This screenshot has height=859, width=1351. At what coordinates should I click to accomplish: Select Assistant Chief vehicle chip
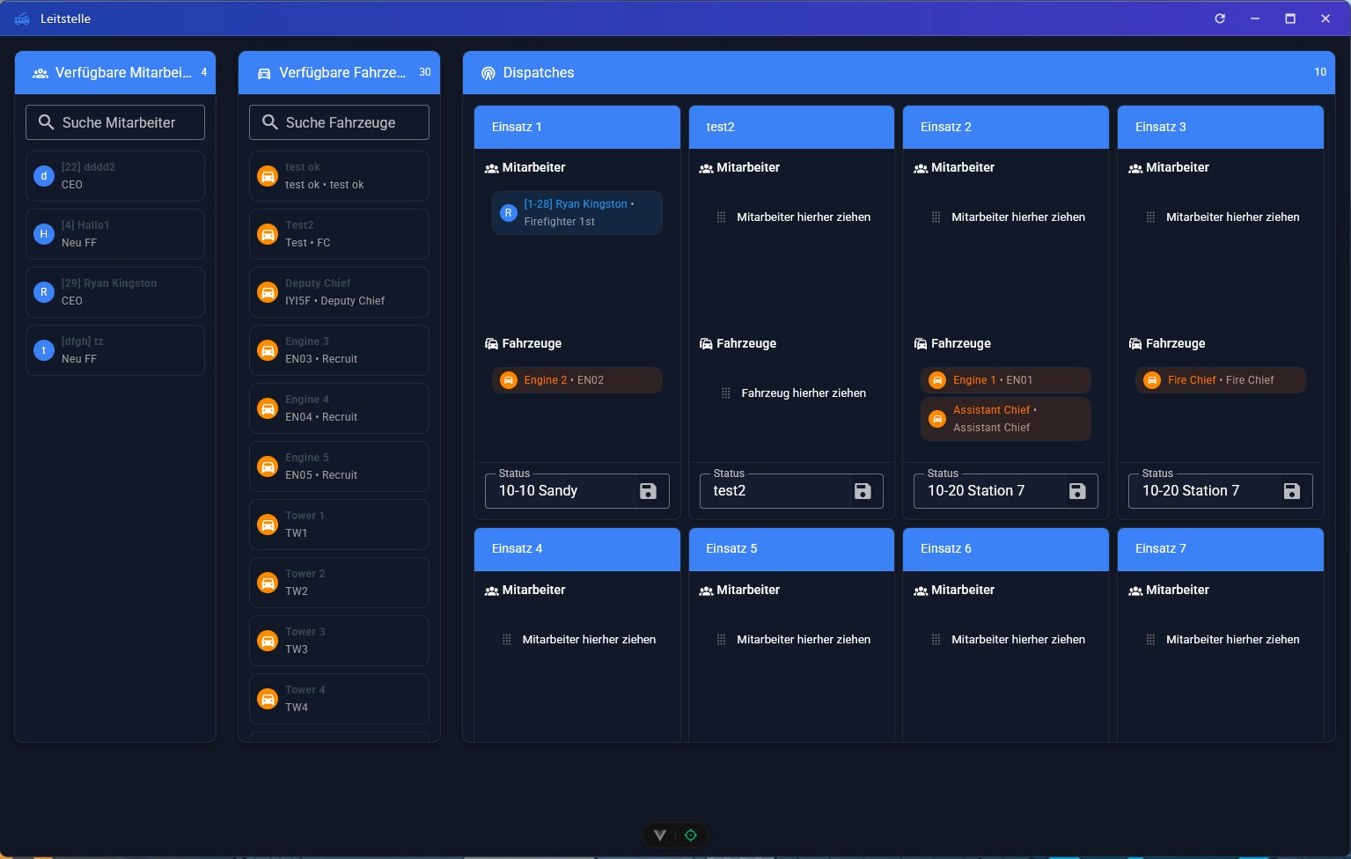[x=1006, y=419]
